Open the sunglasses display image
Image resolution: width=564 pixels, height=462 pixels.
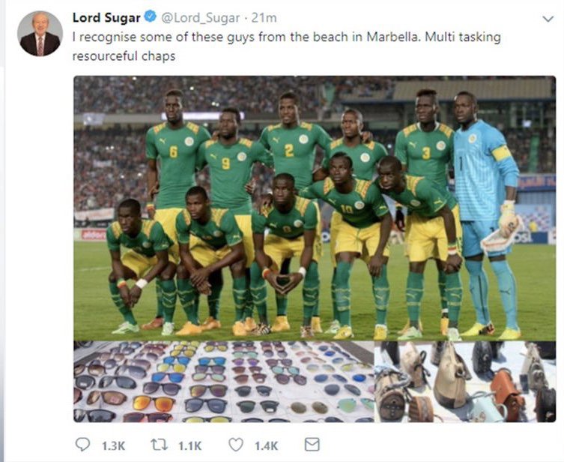(x=223, y=382)
